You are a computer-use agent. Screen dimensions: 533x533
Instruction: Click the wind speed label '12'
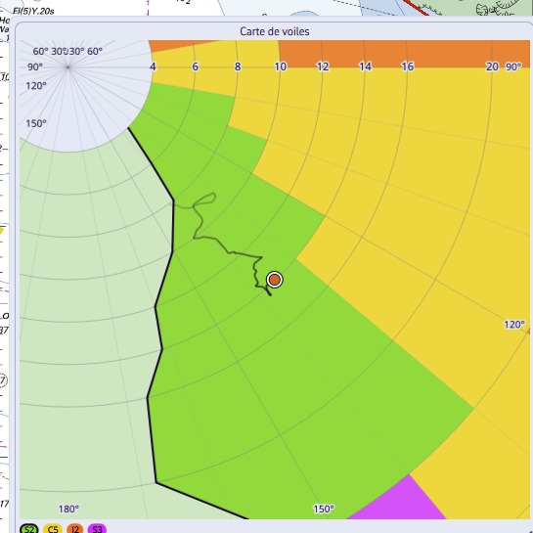point(323,67)
